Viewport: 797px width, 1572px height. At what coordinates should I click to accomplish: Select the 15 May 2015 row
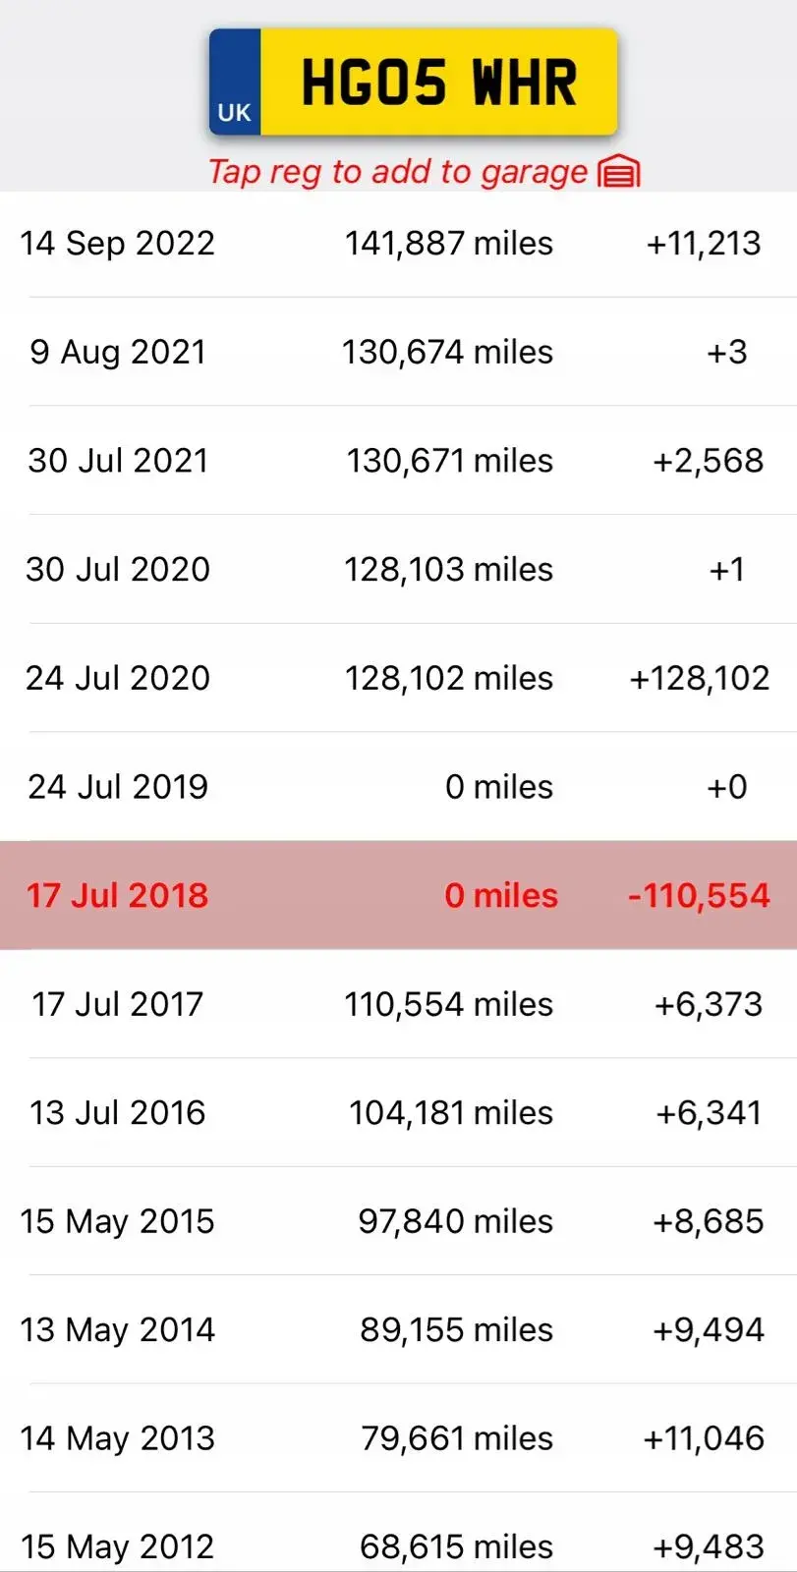pos(398,1221)
